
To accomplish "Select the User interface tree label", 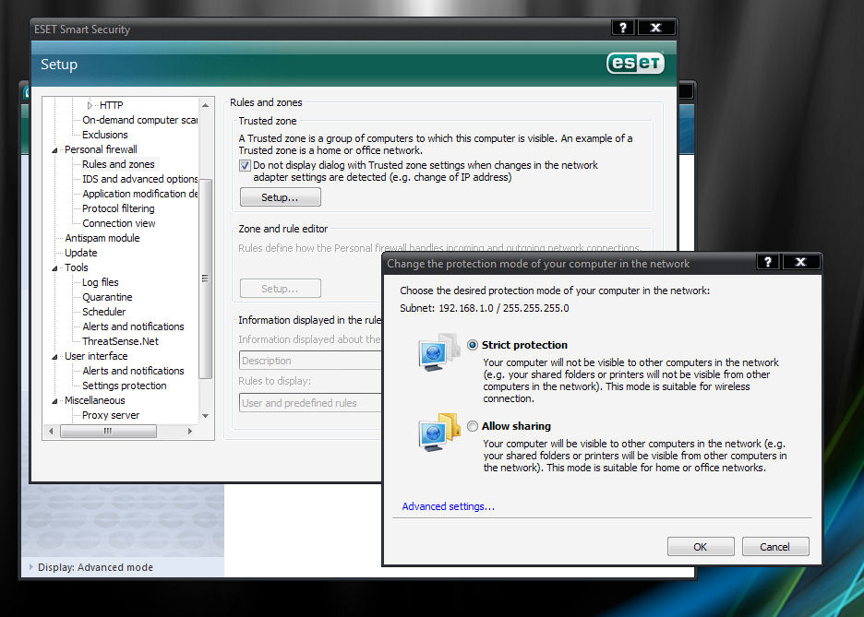I will point(96,357).
